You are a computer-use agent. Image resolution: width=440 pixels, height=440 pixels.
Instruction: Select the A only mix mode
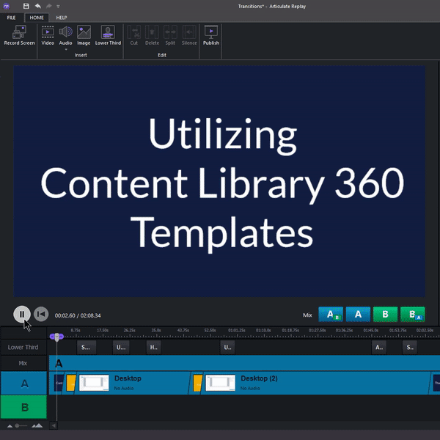coord(358,315)
